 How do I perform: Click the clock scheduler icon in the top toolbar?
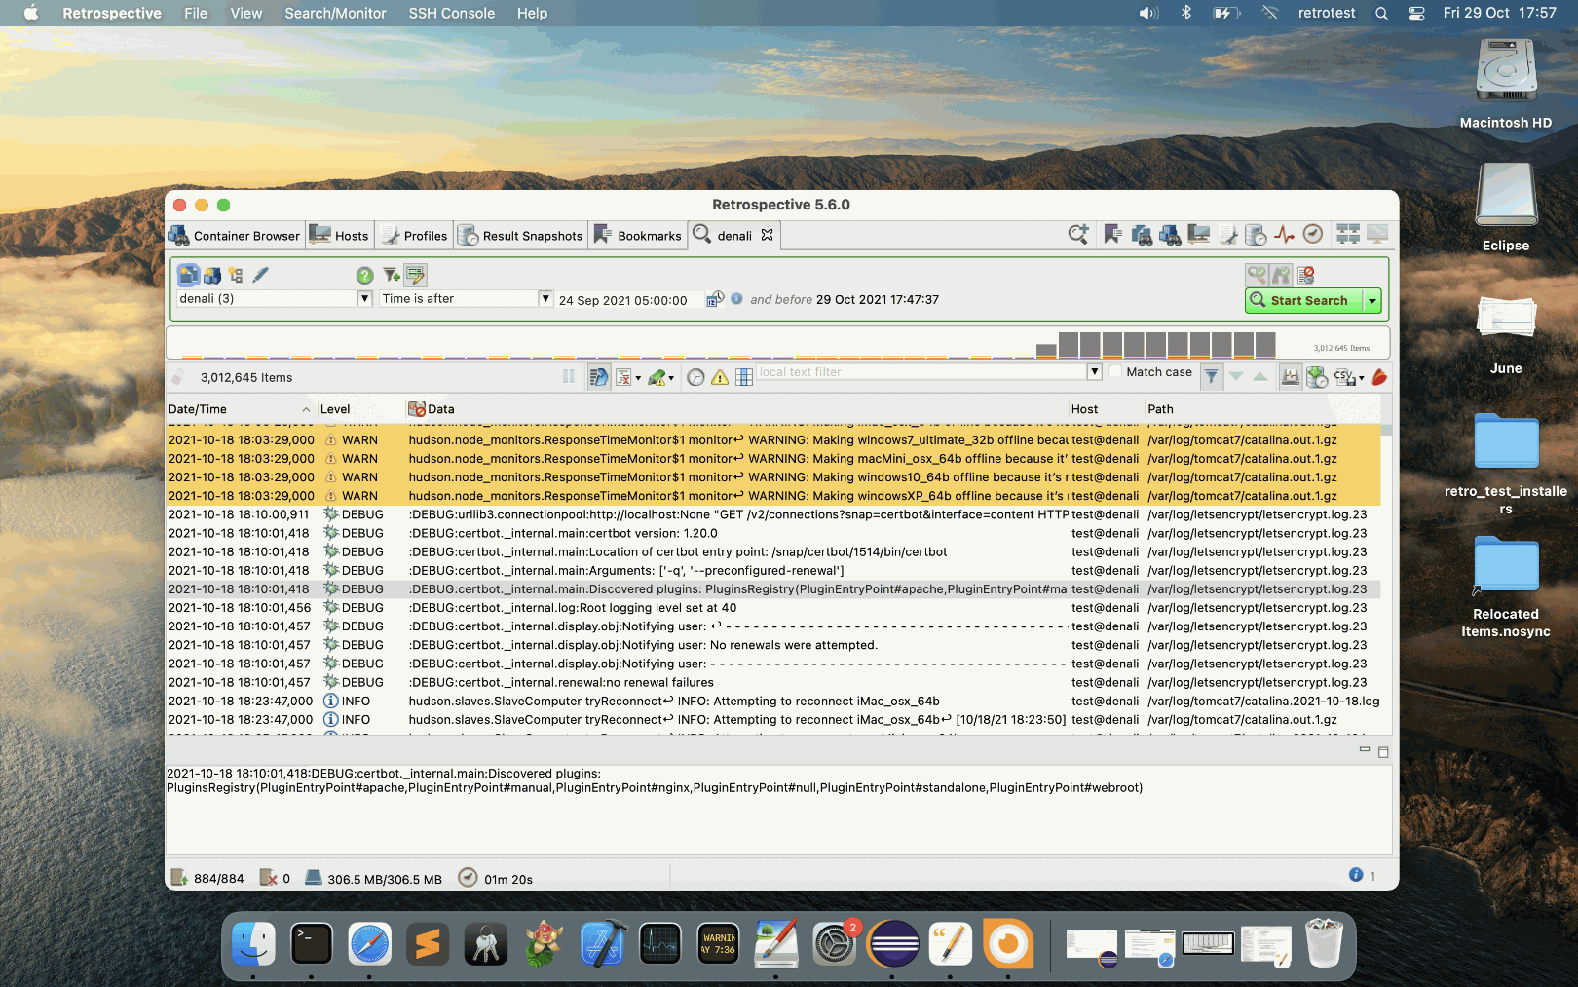click(x=1313, y=235)
